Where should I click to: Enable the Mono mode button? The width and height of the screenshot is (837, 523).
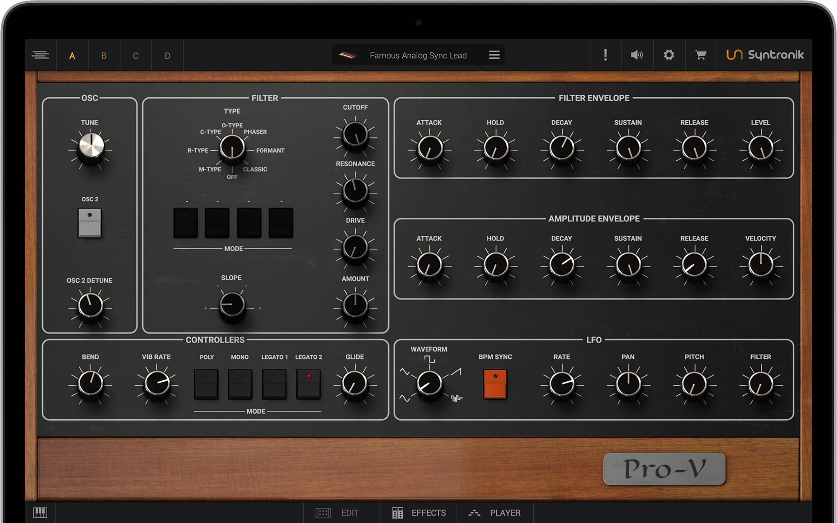[240, 384]
